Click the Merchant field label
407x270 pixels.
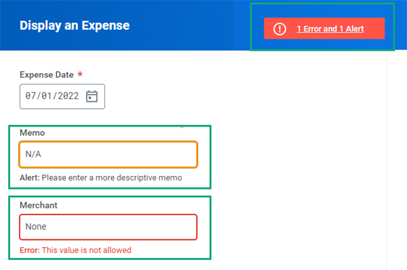point(39,205)
